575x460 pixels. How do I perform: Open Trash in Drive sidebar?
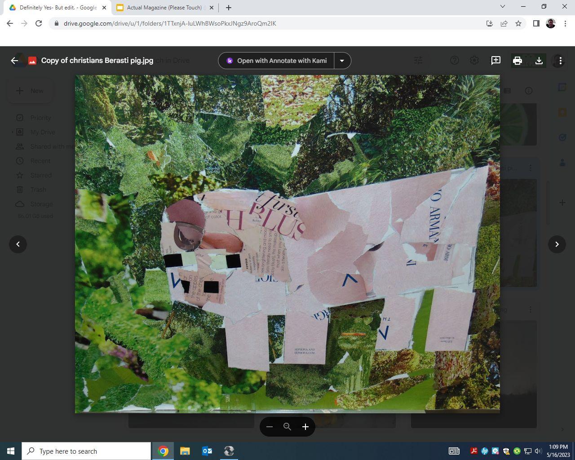coord(38,190)
